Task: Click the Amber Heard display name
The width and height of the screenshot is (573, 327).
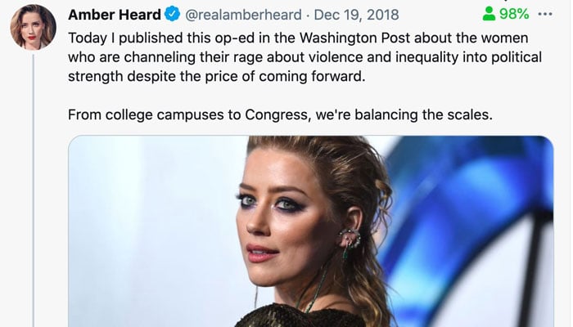Action: click(x=115, y=14)
